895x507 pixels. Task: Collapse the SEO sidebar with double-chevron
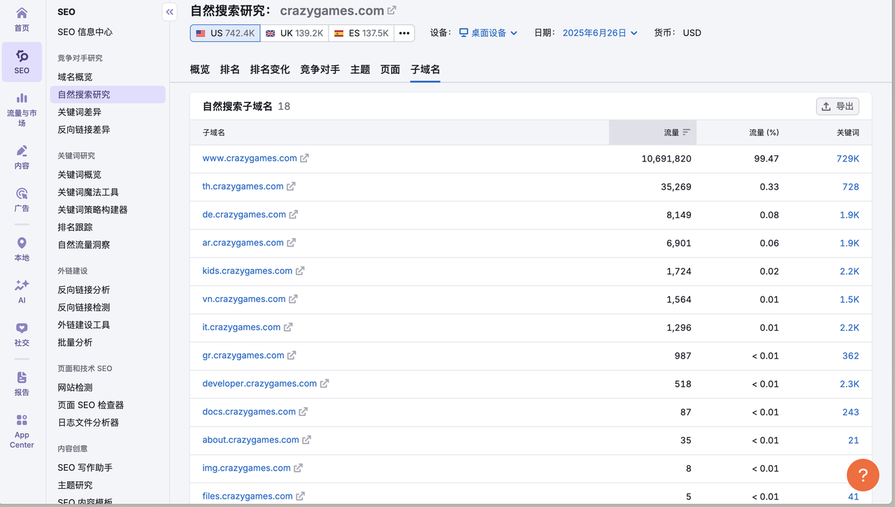[169, 12]
